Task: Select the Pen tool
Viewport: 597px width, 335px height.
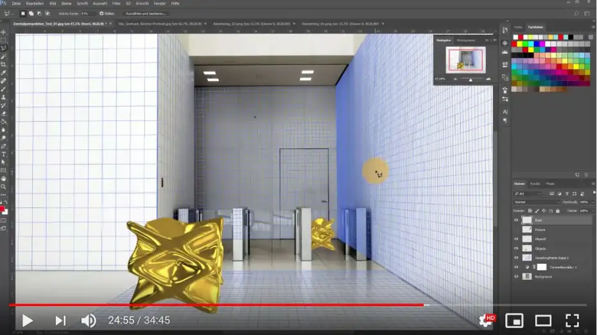Action: click(x=3, y=146)
